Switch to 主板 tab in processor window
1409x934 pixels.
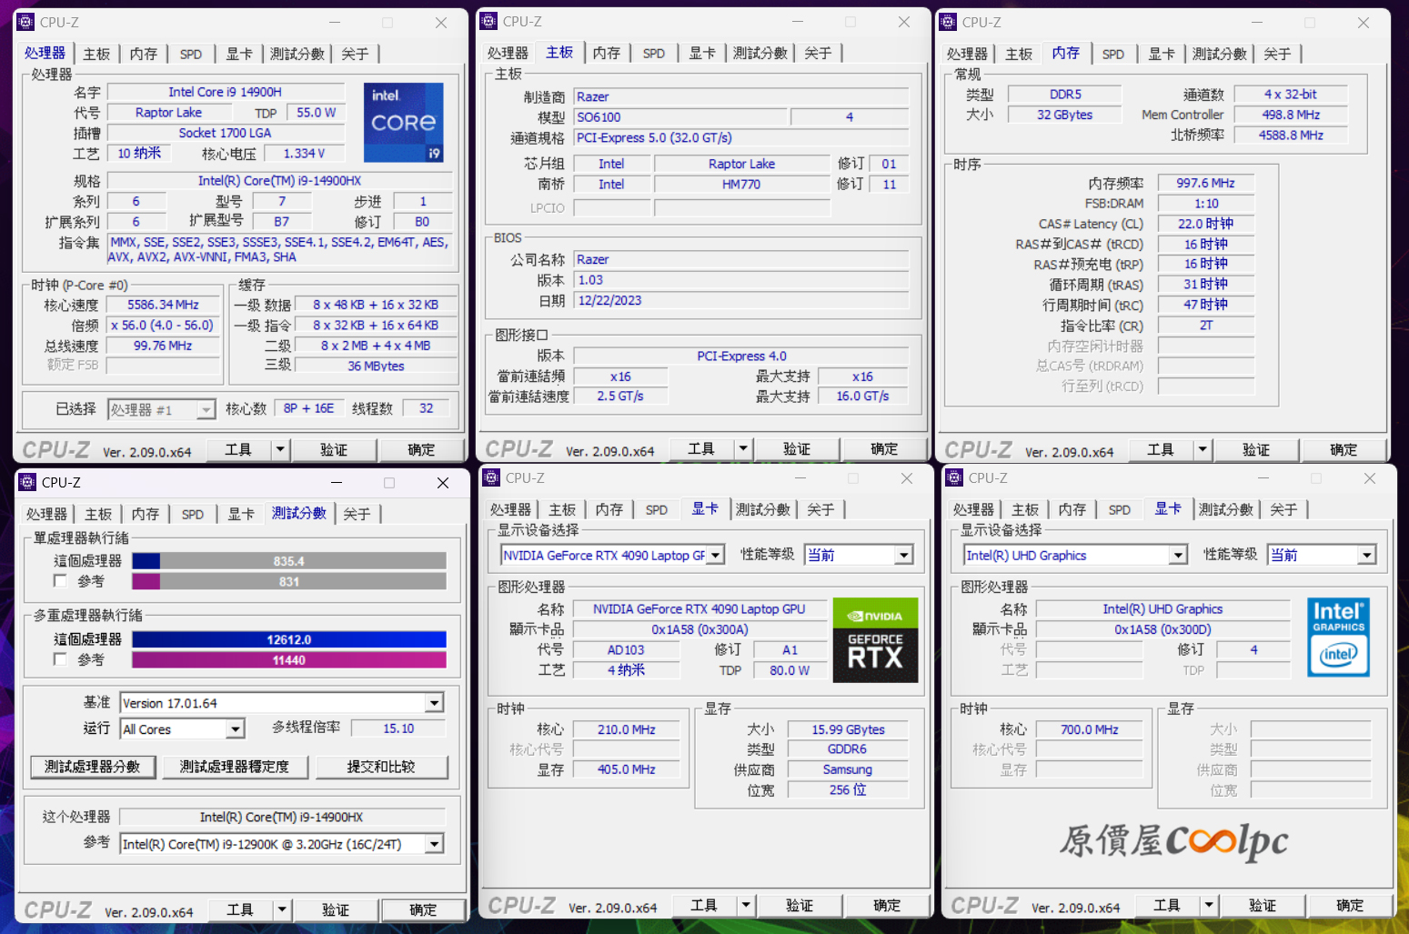point(96,55)
